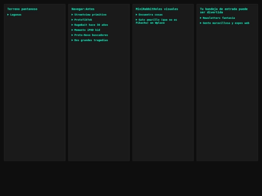Open the ProtoTikTok disclosure item
The image size is (262, 196).
[x=82, y=20]
